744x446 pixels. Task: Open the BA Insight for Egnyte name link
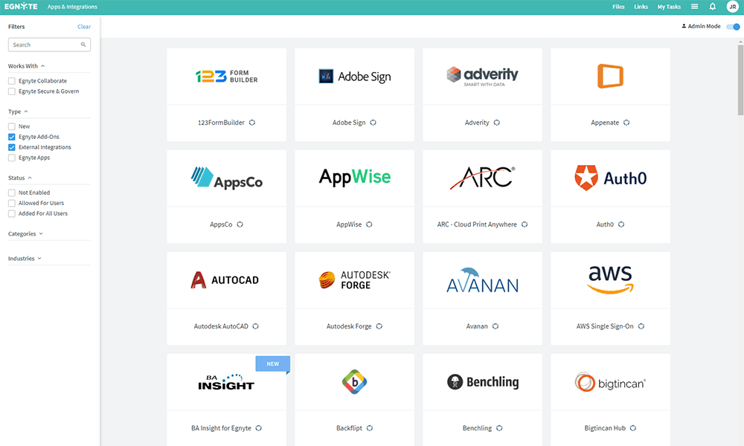[x=221, y=428]
